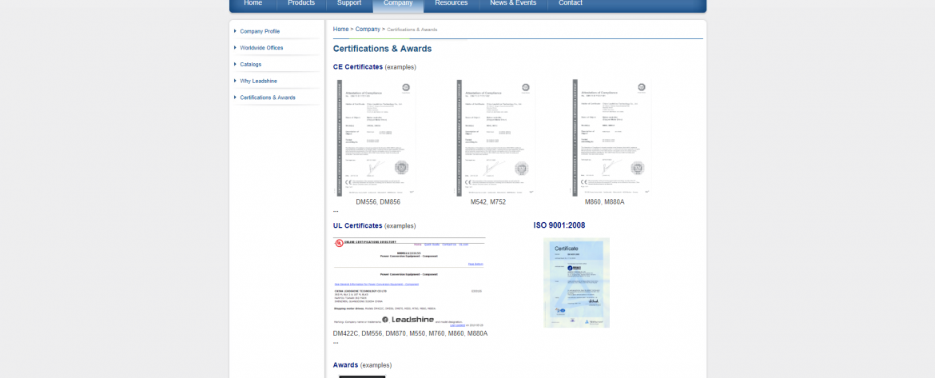Click Company in the breadcrumb trail
The image size is (935, 378).
tap(368, 30)
